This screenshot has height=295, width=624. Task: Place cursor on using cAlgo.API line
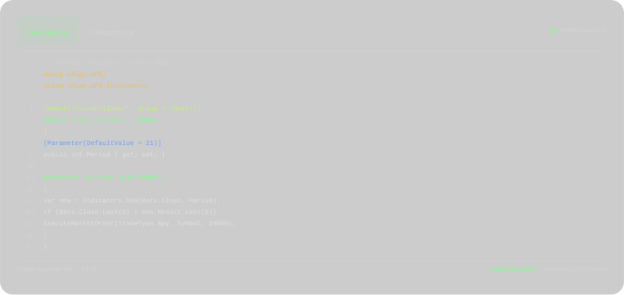click(75, 75)
